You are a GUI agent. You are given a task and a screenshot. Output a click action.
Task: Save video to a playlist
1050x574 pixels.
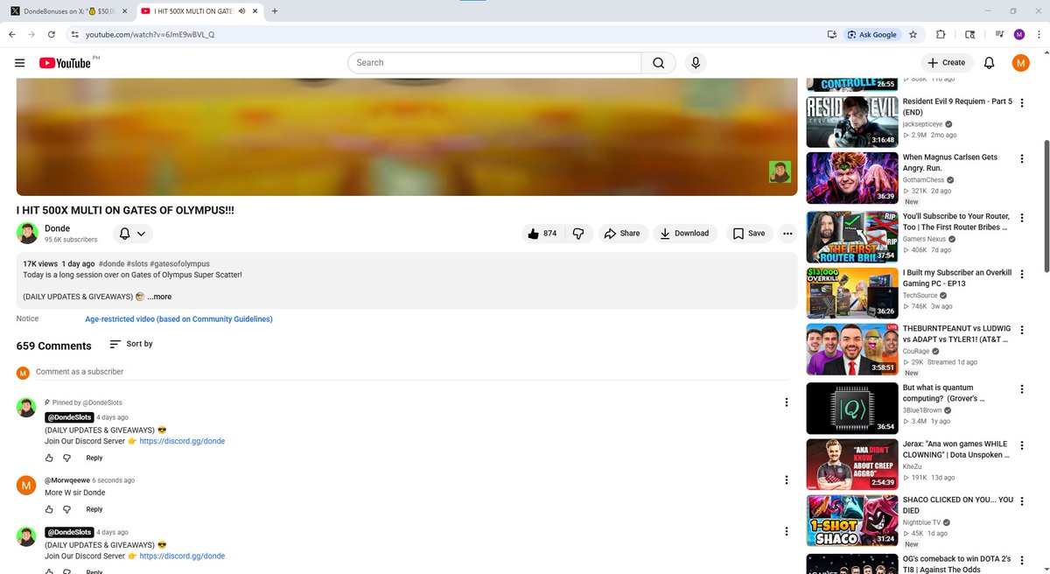749,234
